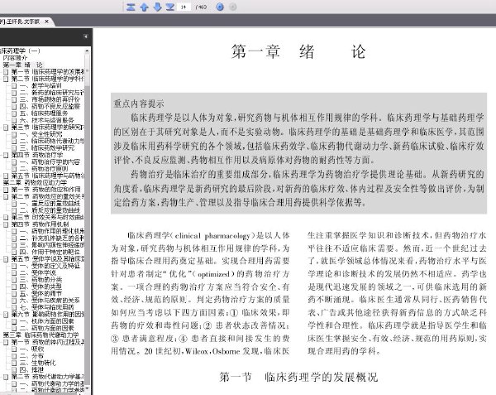This screenshot has height=395, width=496.
Task: Open bookmark 一、量反应的量效曲线
Action: tap(50, 204)
